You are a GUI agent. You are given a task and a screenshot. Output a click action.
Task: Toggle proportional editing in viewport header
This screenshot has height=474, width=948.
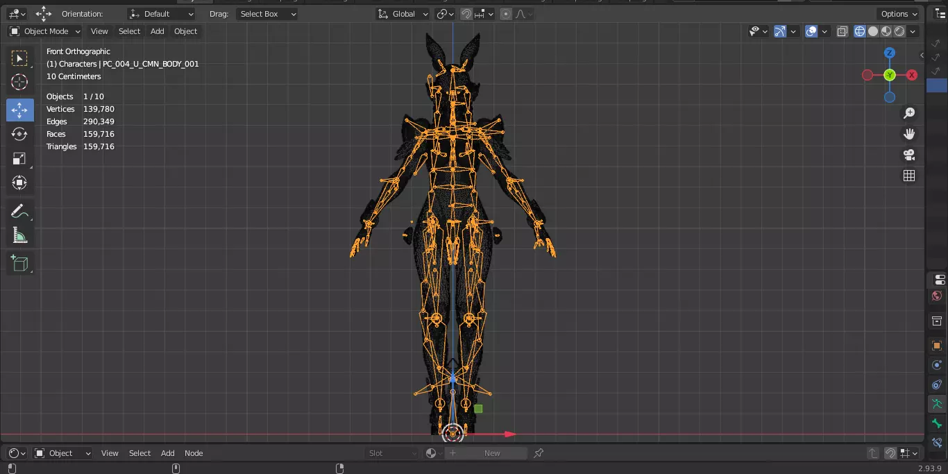point(506,14)
